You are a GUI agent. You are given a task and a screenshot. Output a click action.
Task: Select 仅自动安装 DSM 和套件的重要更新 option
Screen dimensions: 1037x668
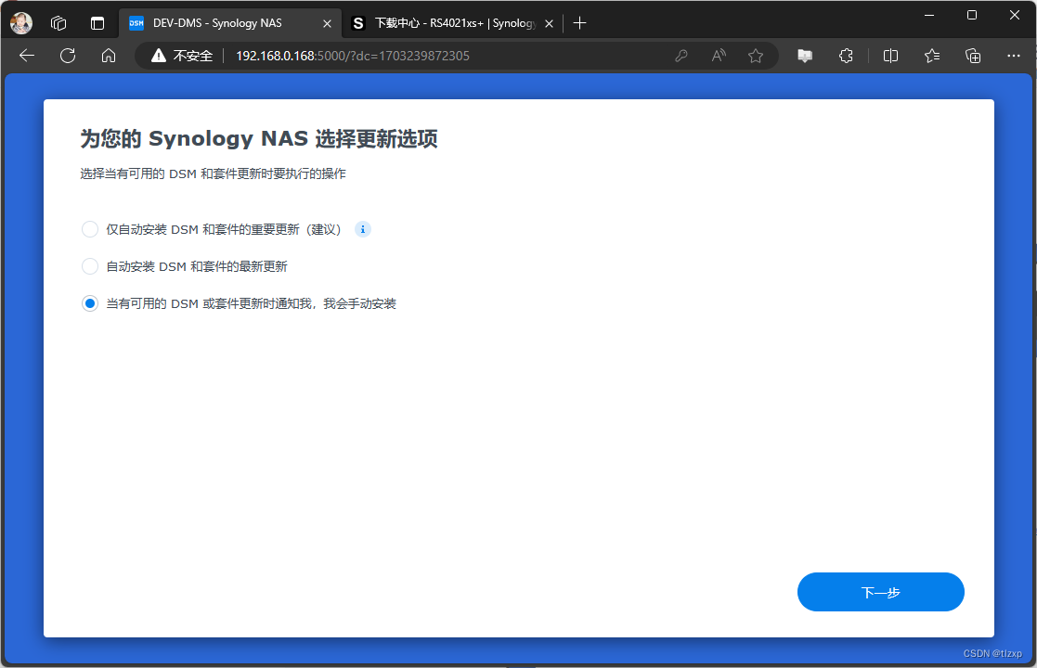(x=90, y=229)
